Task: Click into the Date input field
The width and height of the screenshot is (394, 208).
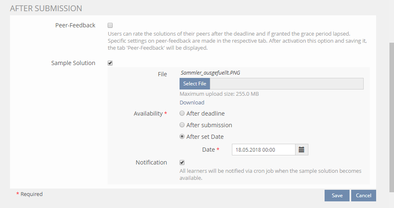Action: coord(263,150)
